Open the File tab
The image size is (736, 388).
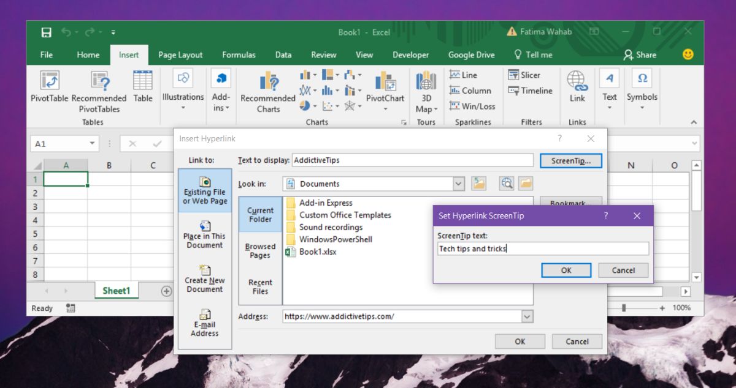pyautogui.click(x=47, y=54)
